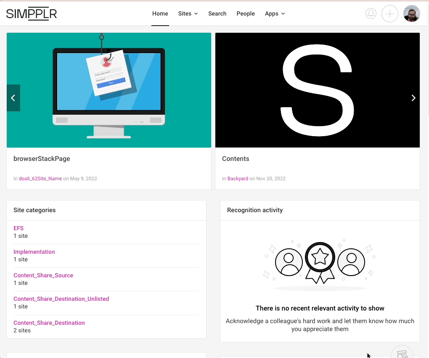Open the Implementation site category

[34, 252]
